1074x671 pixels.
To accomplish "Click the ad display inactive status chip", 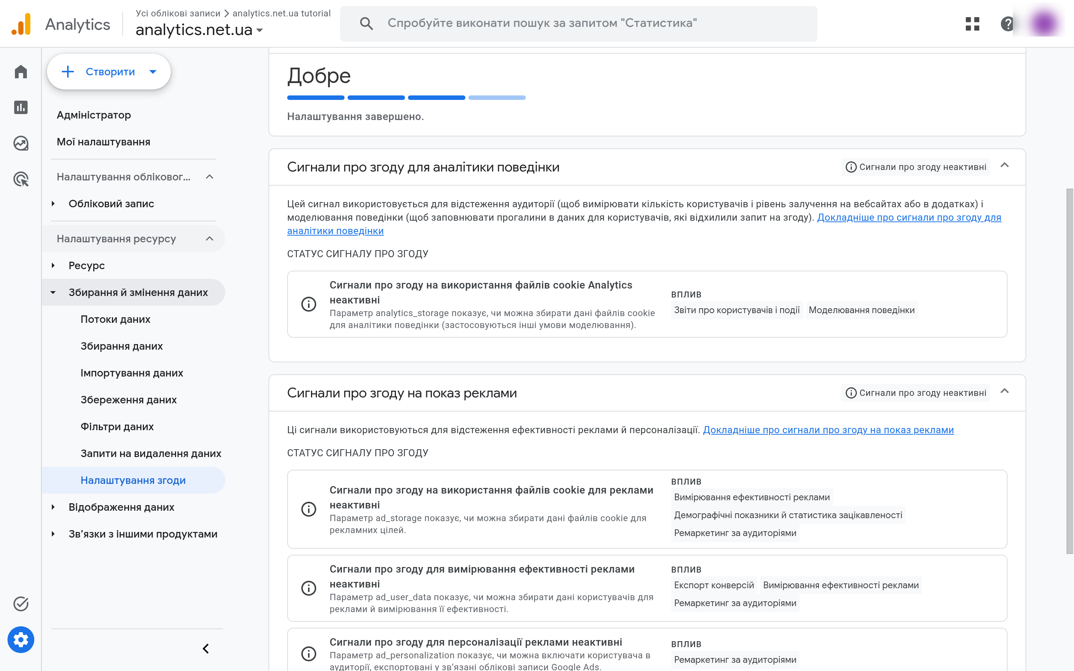I will (916, 393).
